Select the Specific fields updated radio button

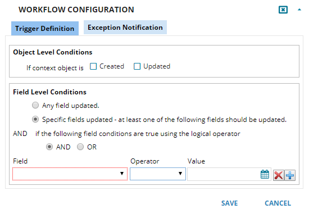tap(35, 119)
